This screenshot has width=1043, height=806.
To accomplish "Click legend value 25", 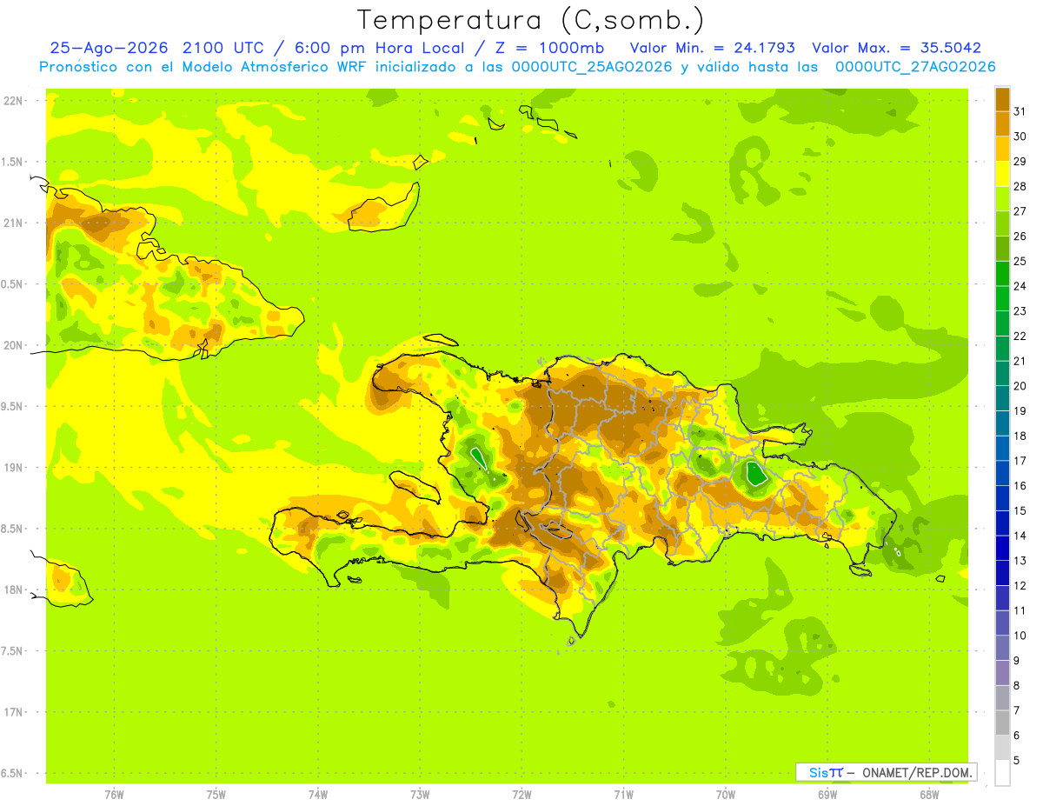I will tap(1020, 261).
